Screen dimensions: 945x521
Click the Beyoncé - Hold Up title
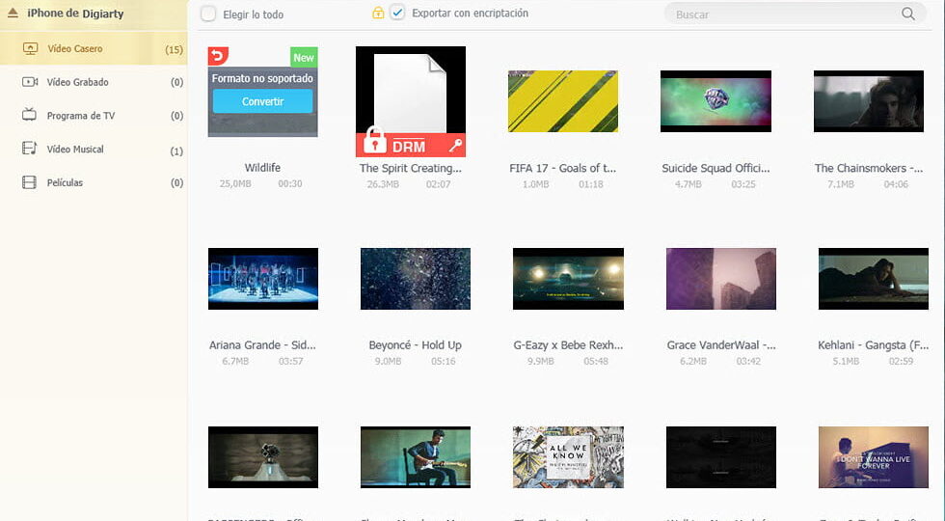[416, 345]
